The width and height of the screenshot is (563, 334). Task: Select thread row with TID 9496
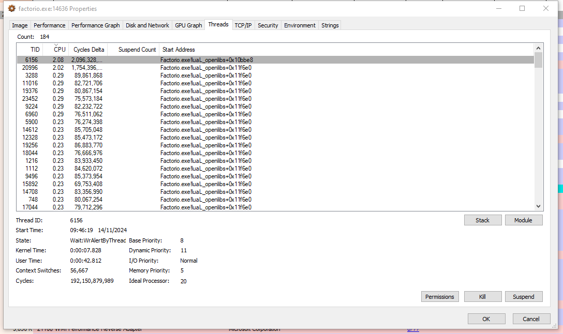[275, 176]
